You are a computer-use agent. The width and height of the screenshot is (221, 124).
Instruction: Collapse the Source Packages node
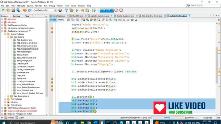click(x=5, y=34)
